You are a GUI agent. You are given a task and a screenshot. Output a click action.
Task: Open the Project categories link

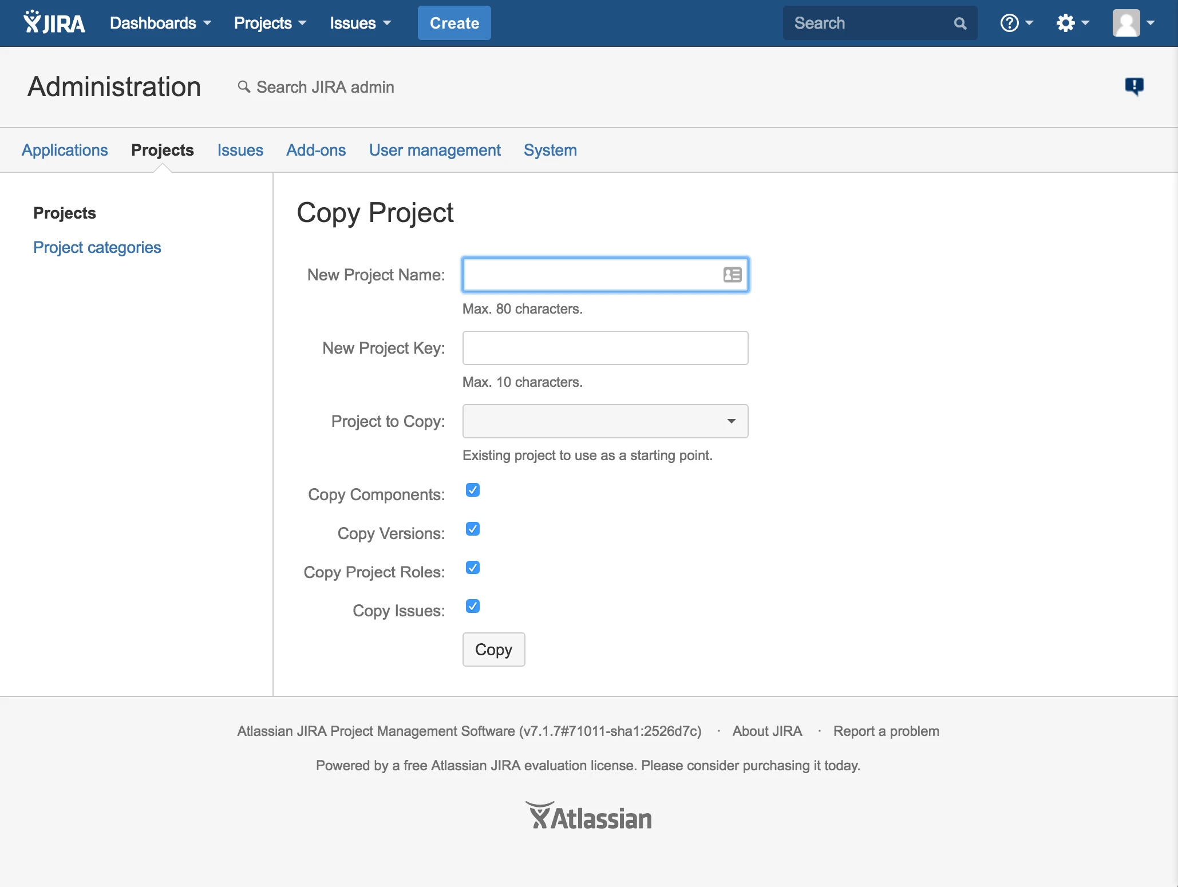click(x=97, y=247)
